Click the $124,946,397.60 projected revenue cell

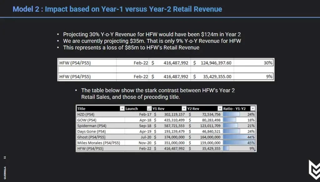click(212, 63)
